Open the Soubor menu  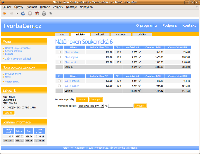tap(7, 7)
